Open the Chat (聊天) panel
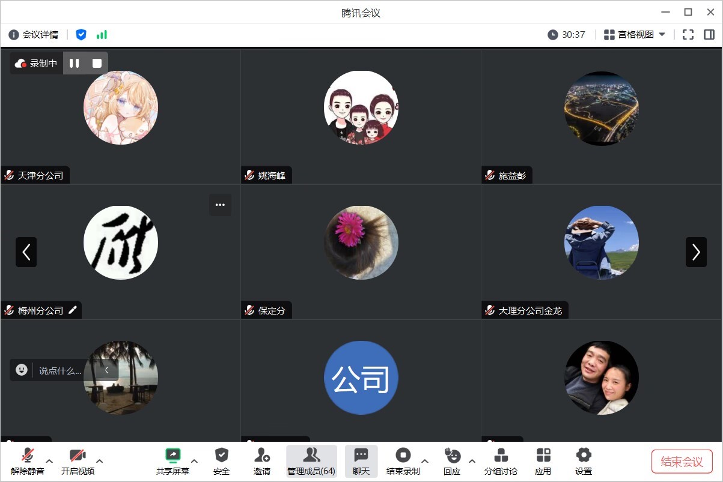Image resolution: width=723 pixels, height=482 pixels. point(361,461)
